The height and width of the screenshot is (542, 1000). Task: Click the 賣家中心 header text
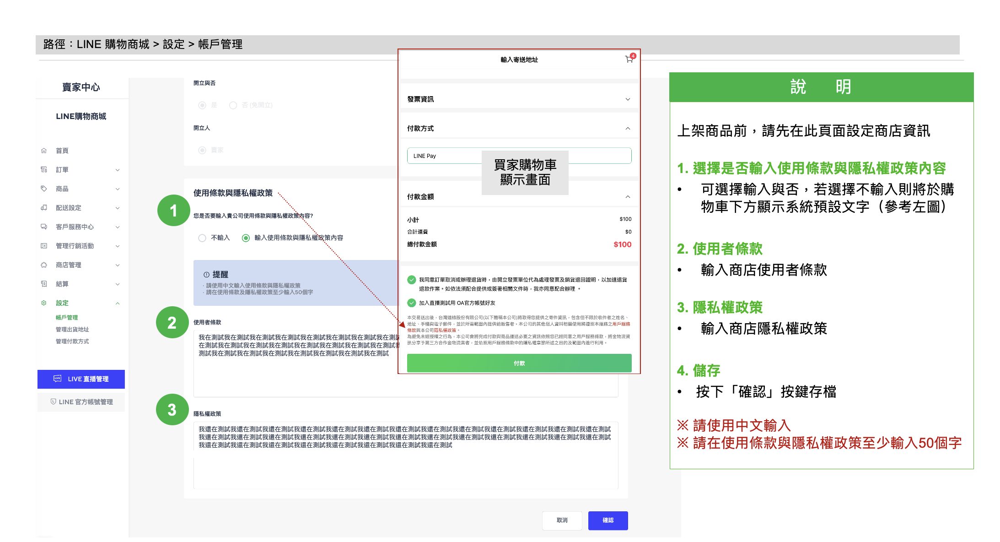coord(81,87)
